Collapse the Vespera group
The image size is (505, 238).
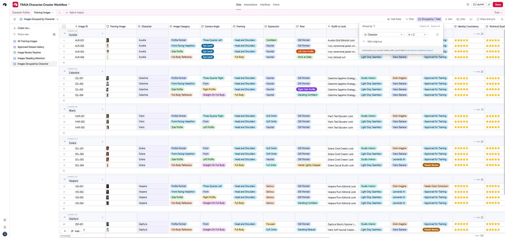tap(65, 179)
